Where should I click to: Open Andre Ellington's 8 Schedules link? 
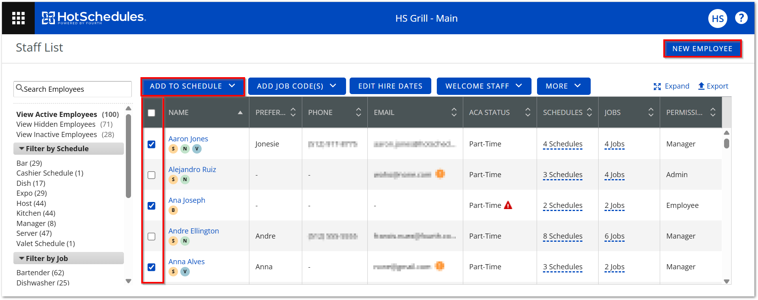tap(563, 236)
